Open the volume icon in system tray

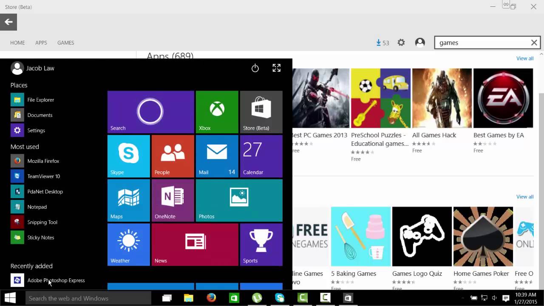(494, 298)
